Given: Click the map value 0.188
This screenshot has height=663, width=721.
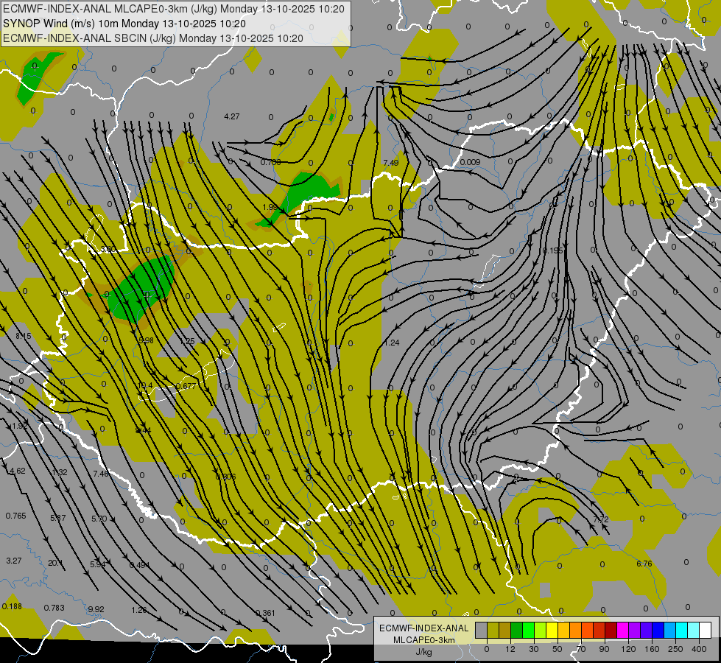Looking at the screenshot, I should click(12, 606).
